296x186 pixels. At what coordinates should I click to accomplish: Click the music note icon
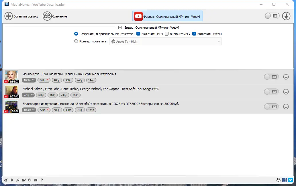tap(18, 180)
